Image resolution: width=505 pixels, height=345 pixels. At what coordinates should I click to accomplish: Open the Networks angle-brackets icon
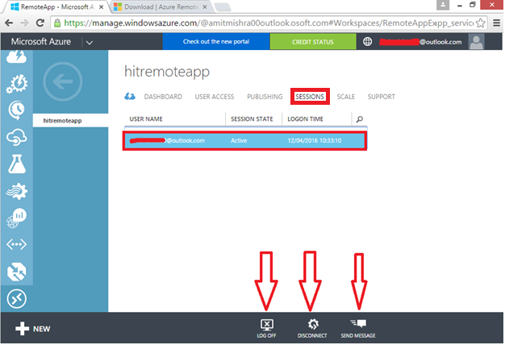pos(16,244)
